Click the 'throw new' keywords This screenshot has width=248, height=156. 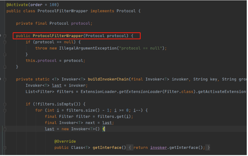[x=46, y=48]
